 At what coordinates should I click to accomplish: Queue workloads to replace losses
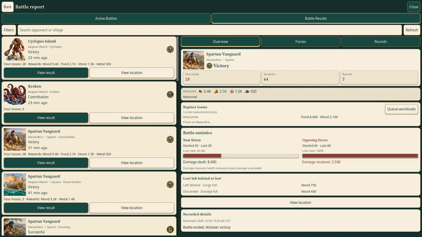click(401, 109)
